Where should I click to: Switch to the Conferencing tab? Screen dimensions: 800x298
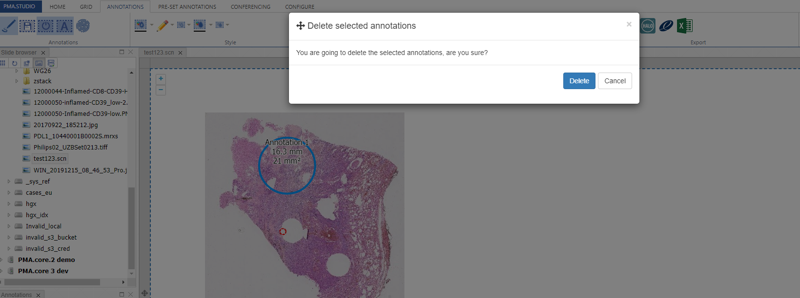point(250,7)
